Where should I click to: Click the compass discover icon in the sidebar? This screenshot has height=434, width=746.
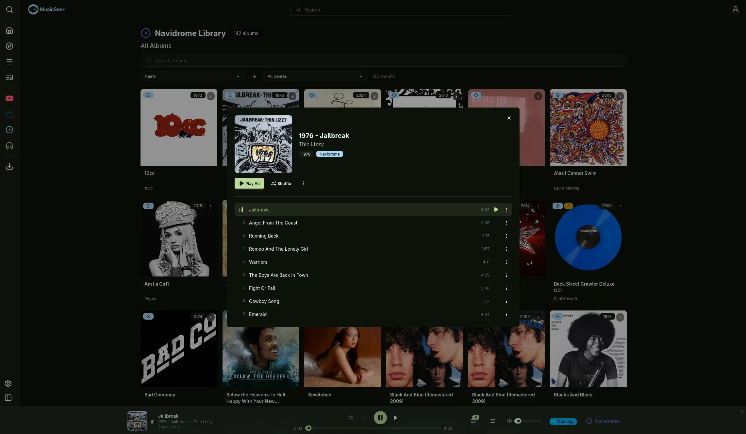9,46
